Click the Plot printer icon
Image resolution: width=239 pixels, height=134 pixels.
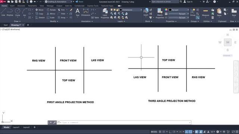pos(31,1)
